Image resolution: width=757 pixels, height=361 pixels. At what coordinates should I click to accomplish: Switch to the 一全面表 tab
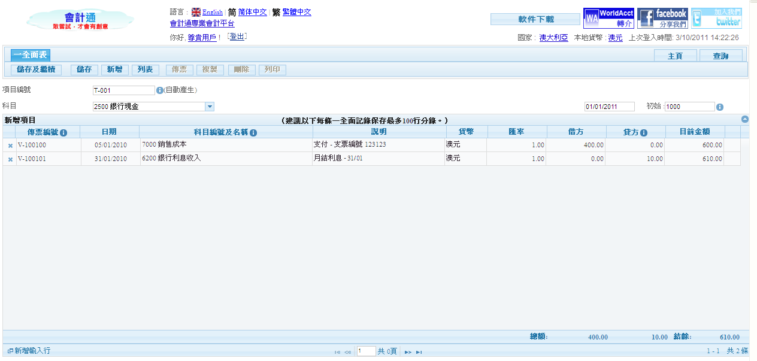pyautogui.click(x=31, y=54)
